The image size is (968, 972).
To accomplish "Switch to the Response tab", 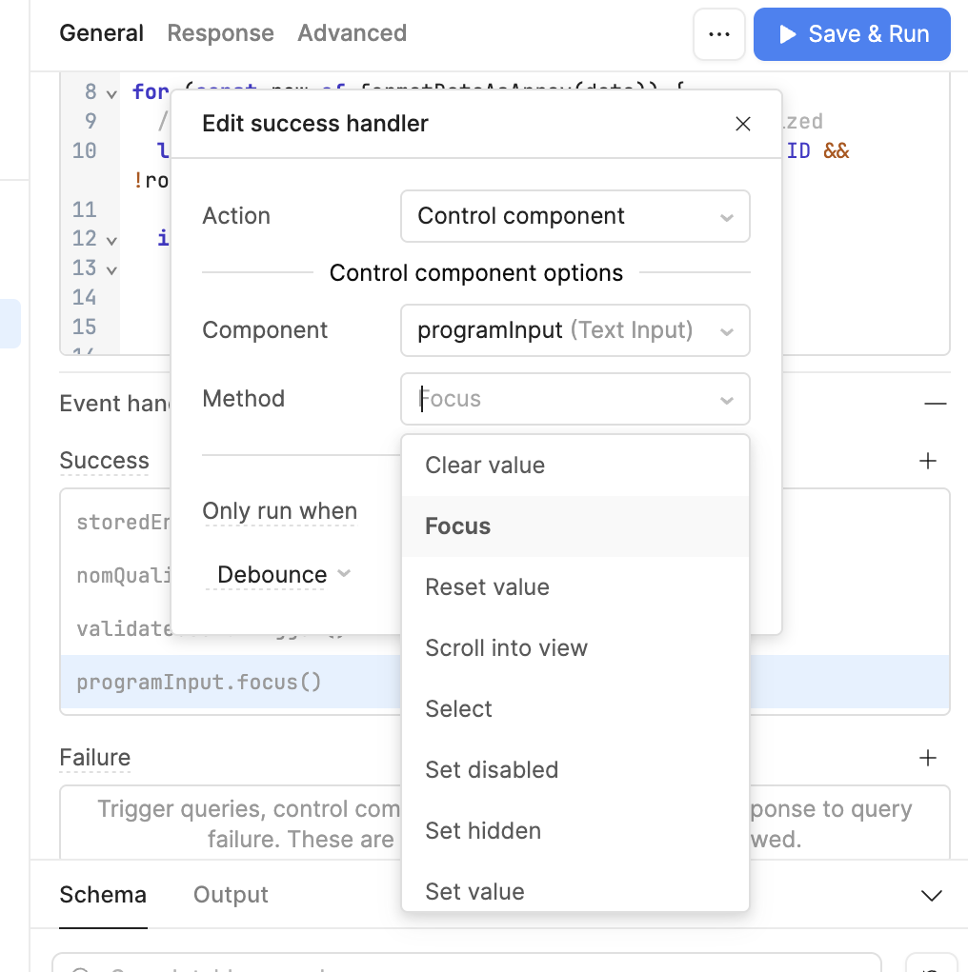I will 220,33.
